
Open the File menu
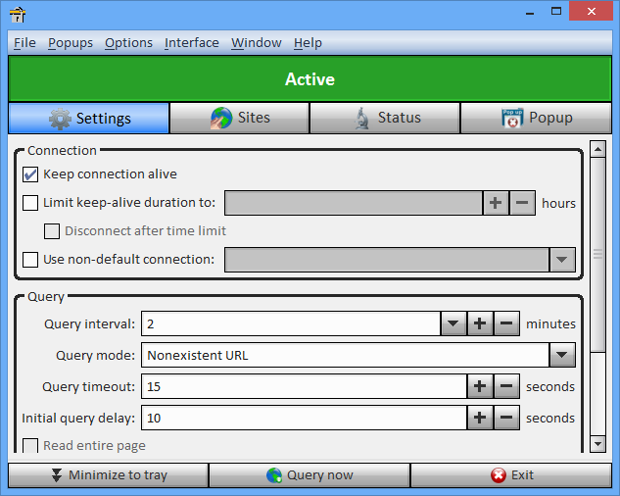24,43
